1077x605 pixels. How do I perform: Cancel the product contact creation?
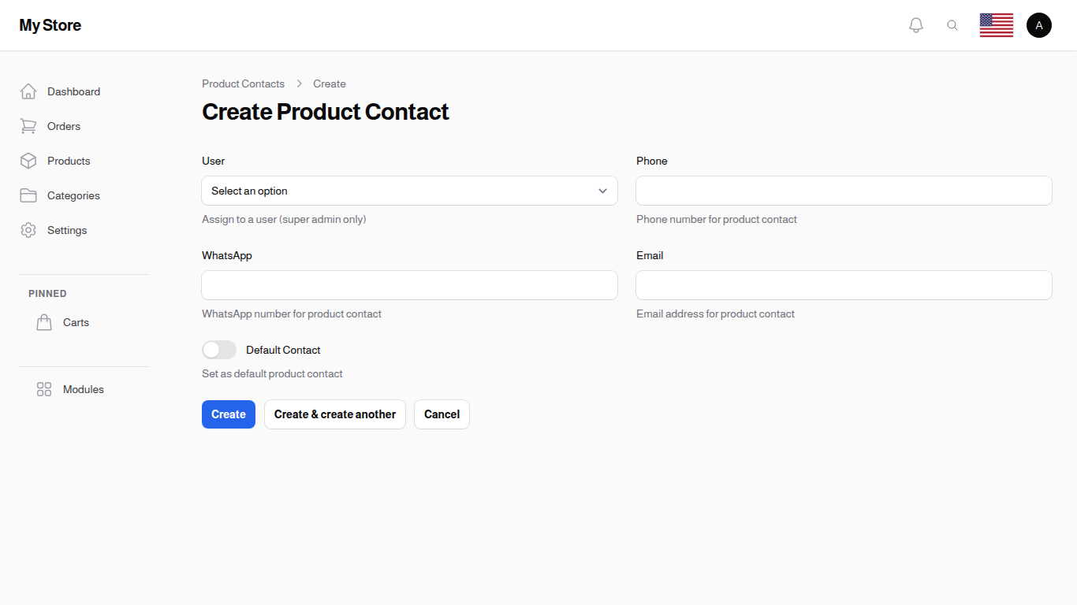442,414
